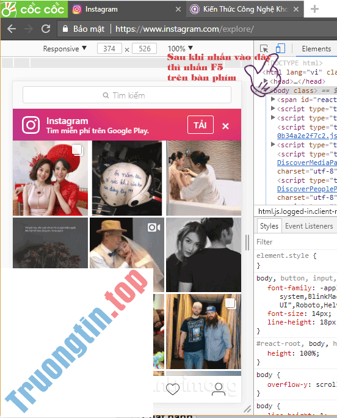
Task: Activate the DevTools inspect element picker
Action: click(x=264, y=48)
